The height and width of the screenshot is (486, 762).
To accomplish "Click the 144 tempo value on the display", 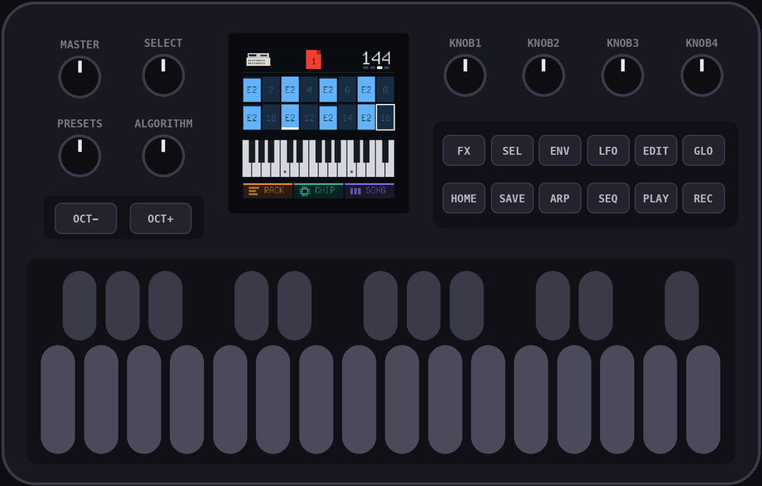I will [376, 59].
